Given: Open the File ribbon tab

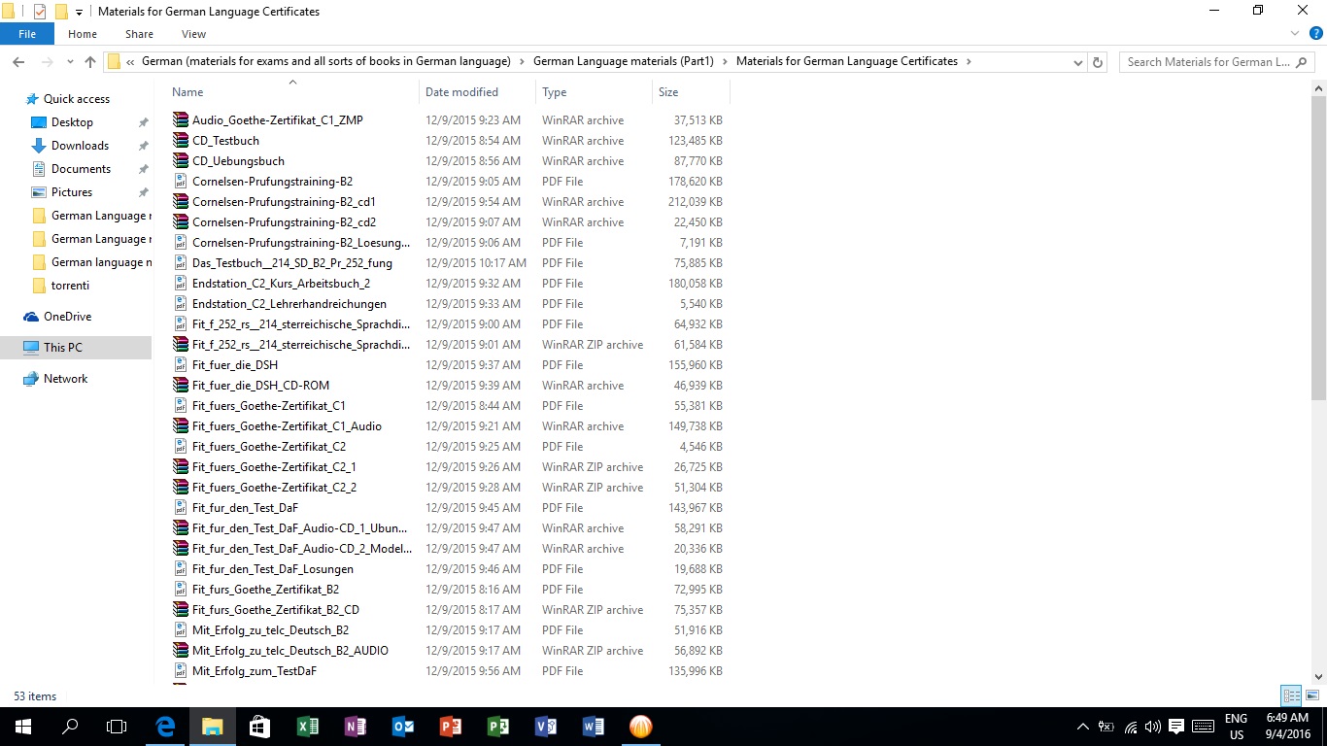Looking at the screenshot, I should point(27,34).
